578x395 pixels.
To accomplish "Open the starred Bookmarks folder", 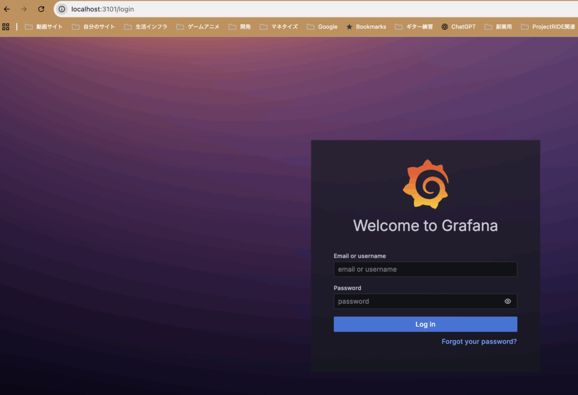I will (x=366, y=26).
